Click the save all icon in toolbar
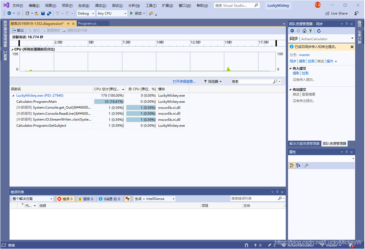 tap(49, 13)
